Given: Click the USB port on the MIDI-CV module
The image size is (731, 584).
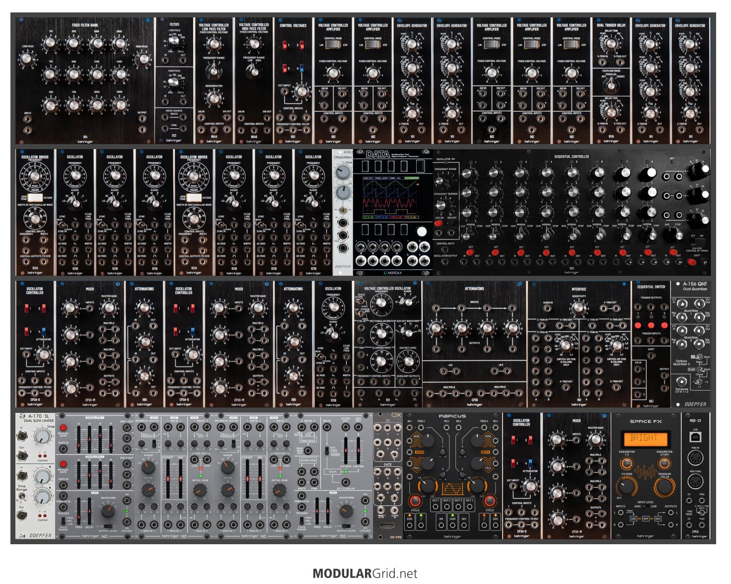Looking at the screenshot, I should (x=695, y=437).
